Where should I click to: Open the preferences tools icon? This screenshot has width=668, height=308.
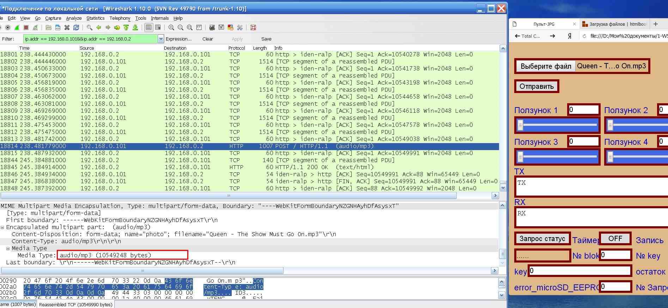tap(240, 27)
